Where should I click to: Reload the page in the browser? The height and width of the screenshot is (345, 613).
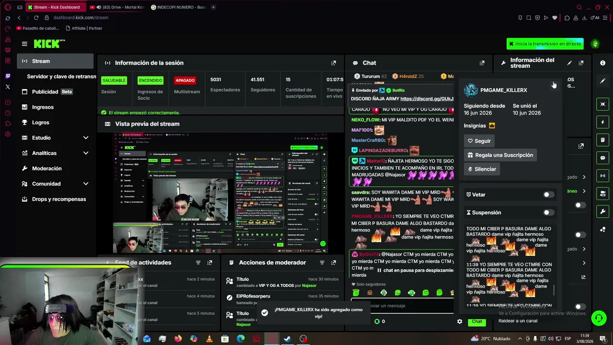pyautogui.click(x=36, y=18)
